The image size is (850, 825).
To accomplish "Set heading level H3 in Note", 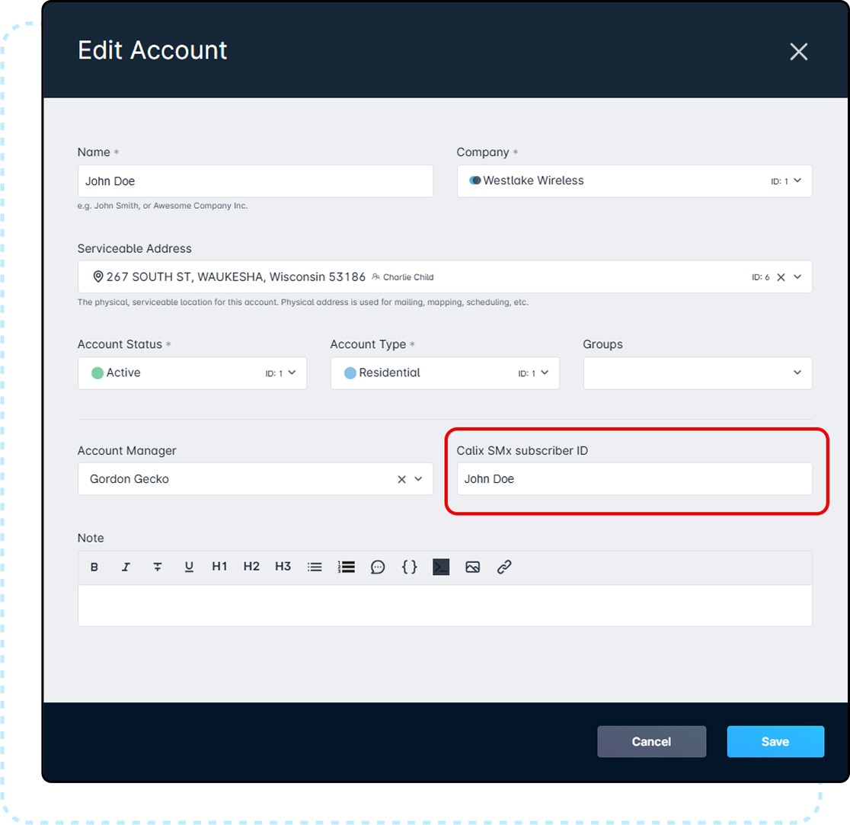I will [x=283, y=567].
